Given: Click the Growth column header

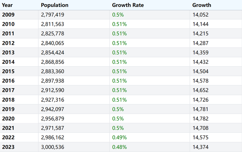Looking at the screenshot, I should tap(202, 5).
